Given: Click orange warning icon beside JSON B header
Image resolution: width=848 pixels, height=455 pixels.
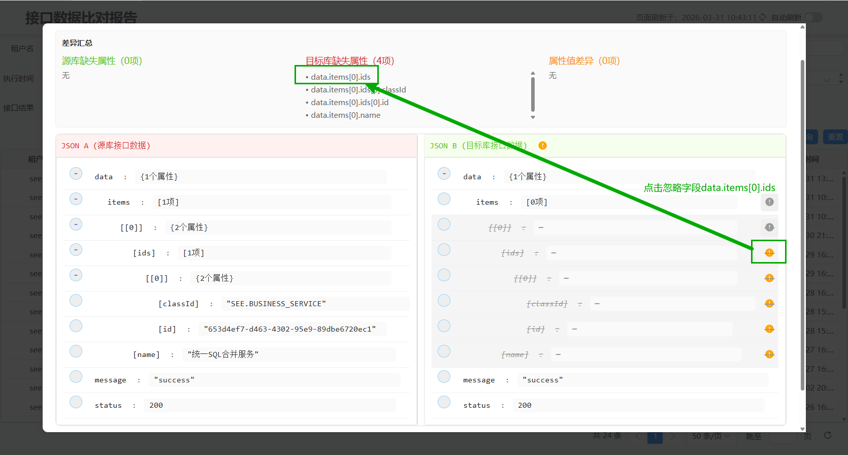Looking at the screenshot, I should coord(542,146).
